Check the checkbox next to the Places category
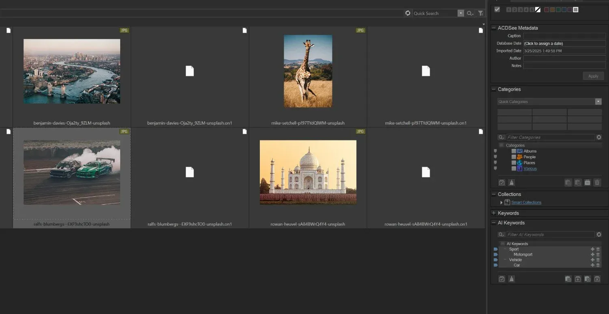609x314 pixels. (x=514, y=163)
